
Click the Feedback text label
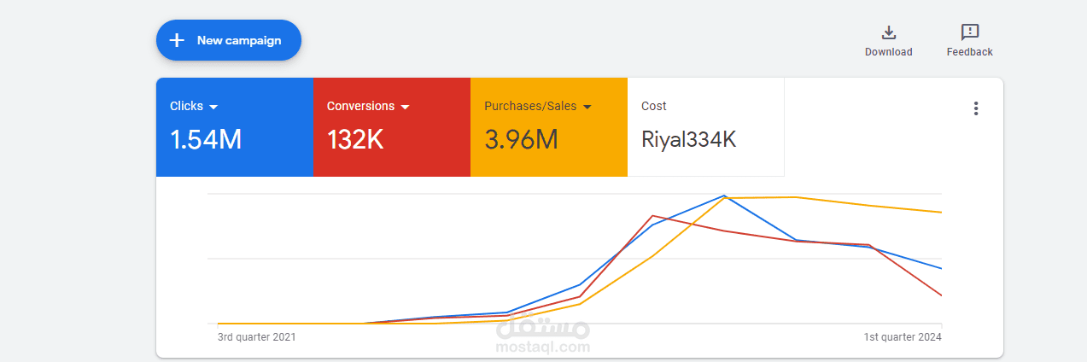pyautogui.click(x=969, y=52)
